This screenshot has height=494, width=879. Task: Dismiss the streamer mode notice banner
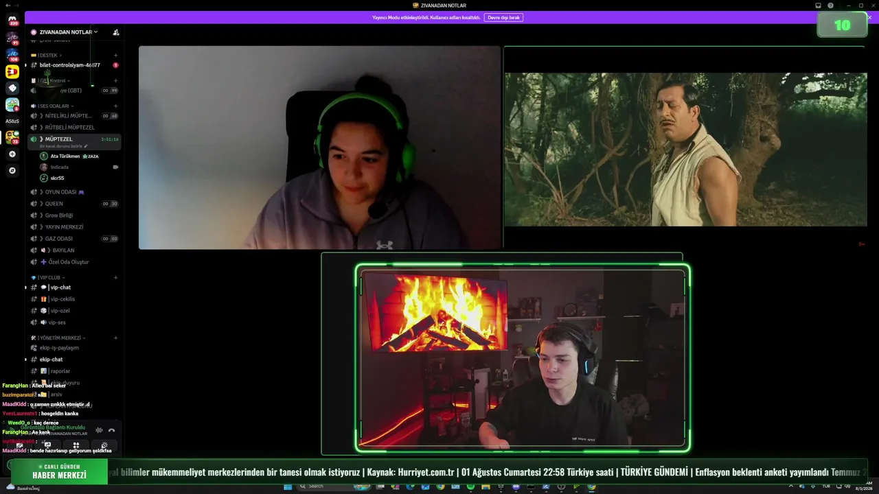pyautogui.click(x=869, y=17)
